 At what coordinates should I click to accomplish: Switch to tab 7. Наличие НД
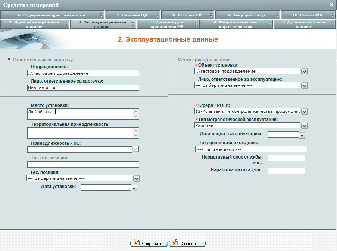click(132, 15)
